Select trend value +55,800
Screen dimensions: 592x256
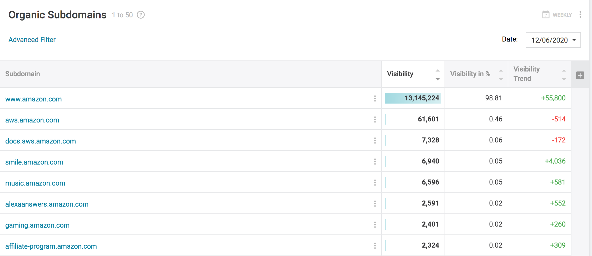click(553, 98)
